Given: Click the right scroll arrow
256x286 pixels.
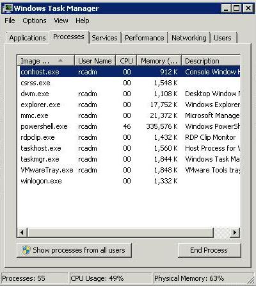Looking at the screenshot, I should 235,232.
